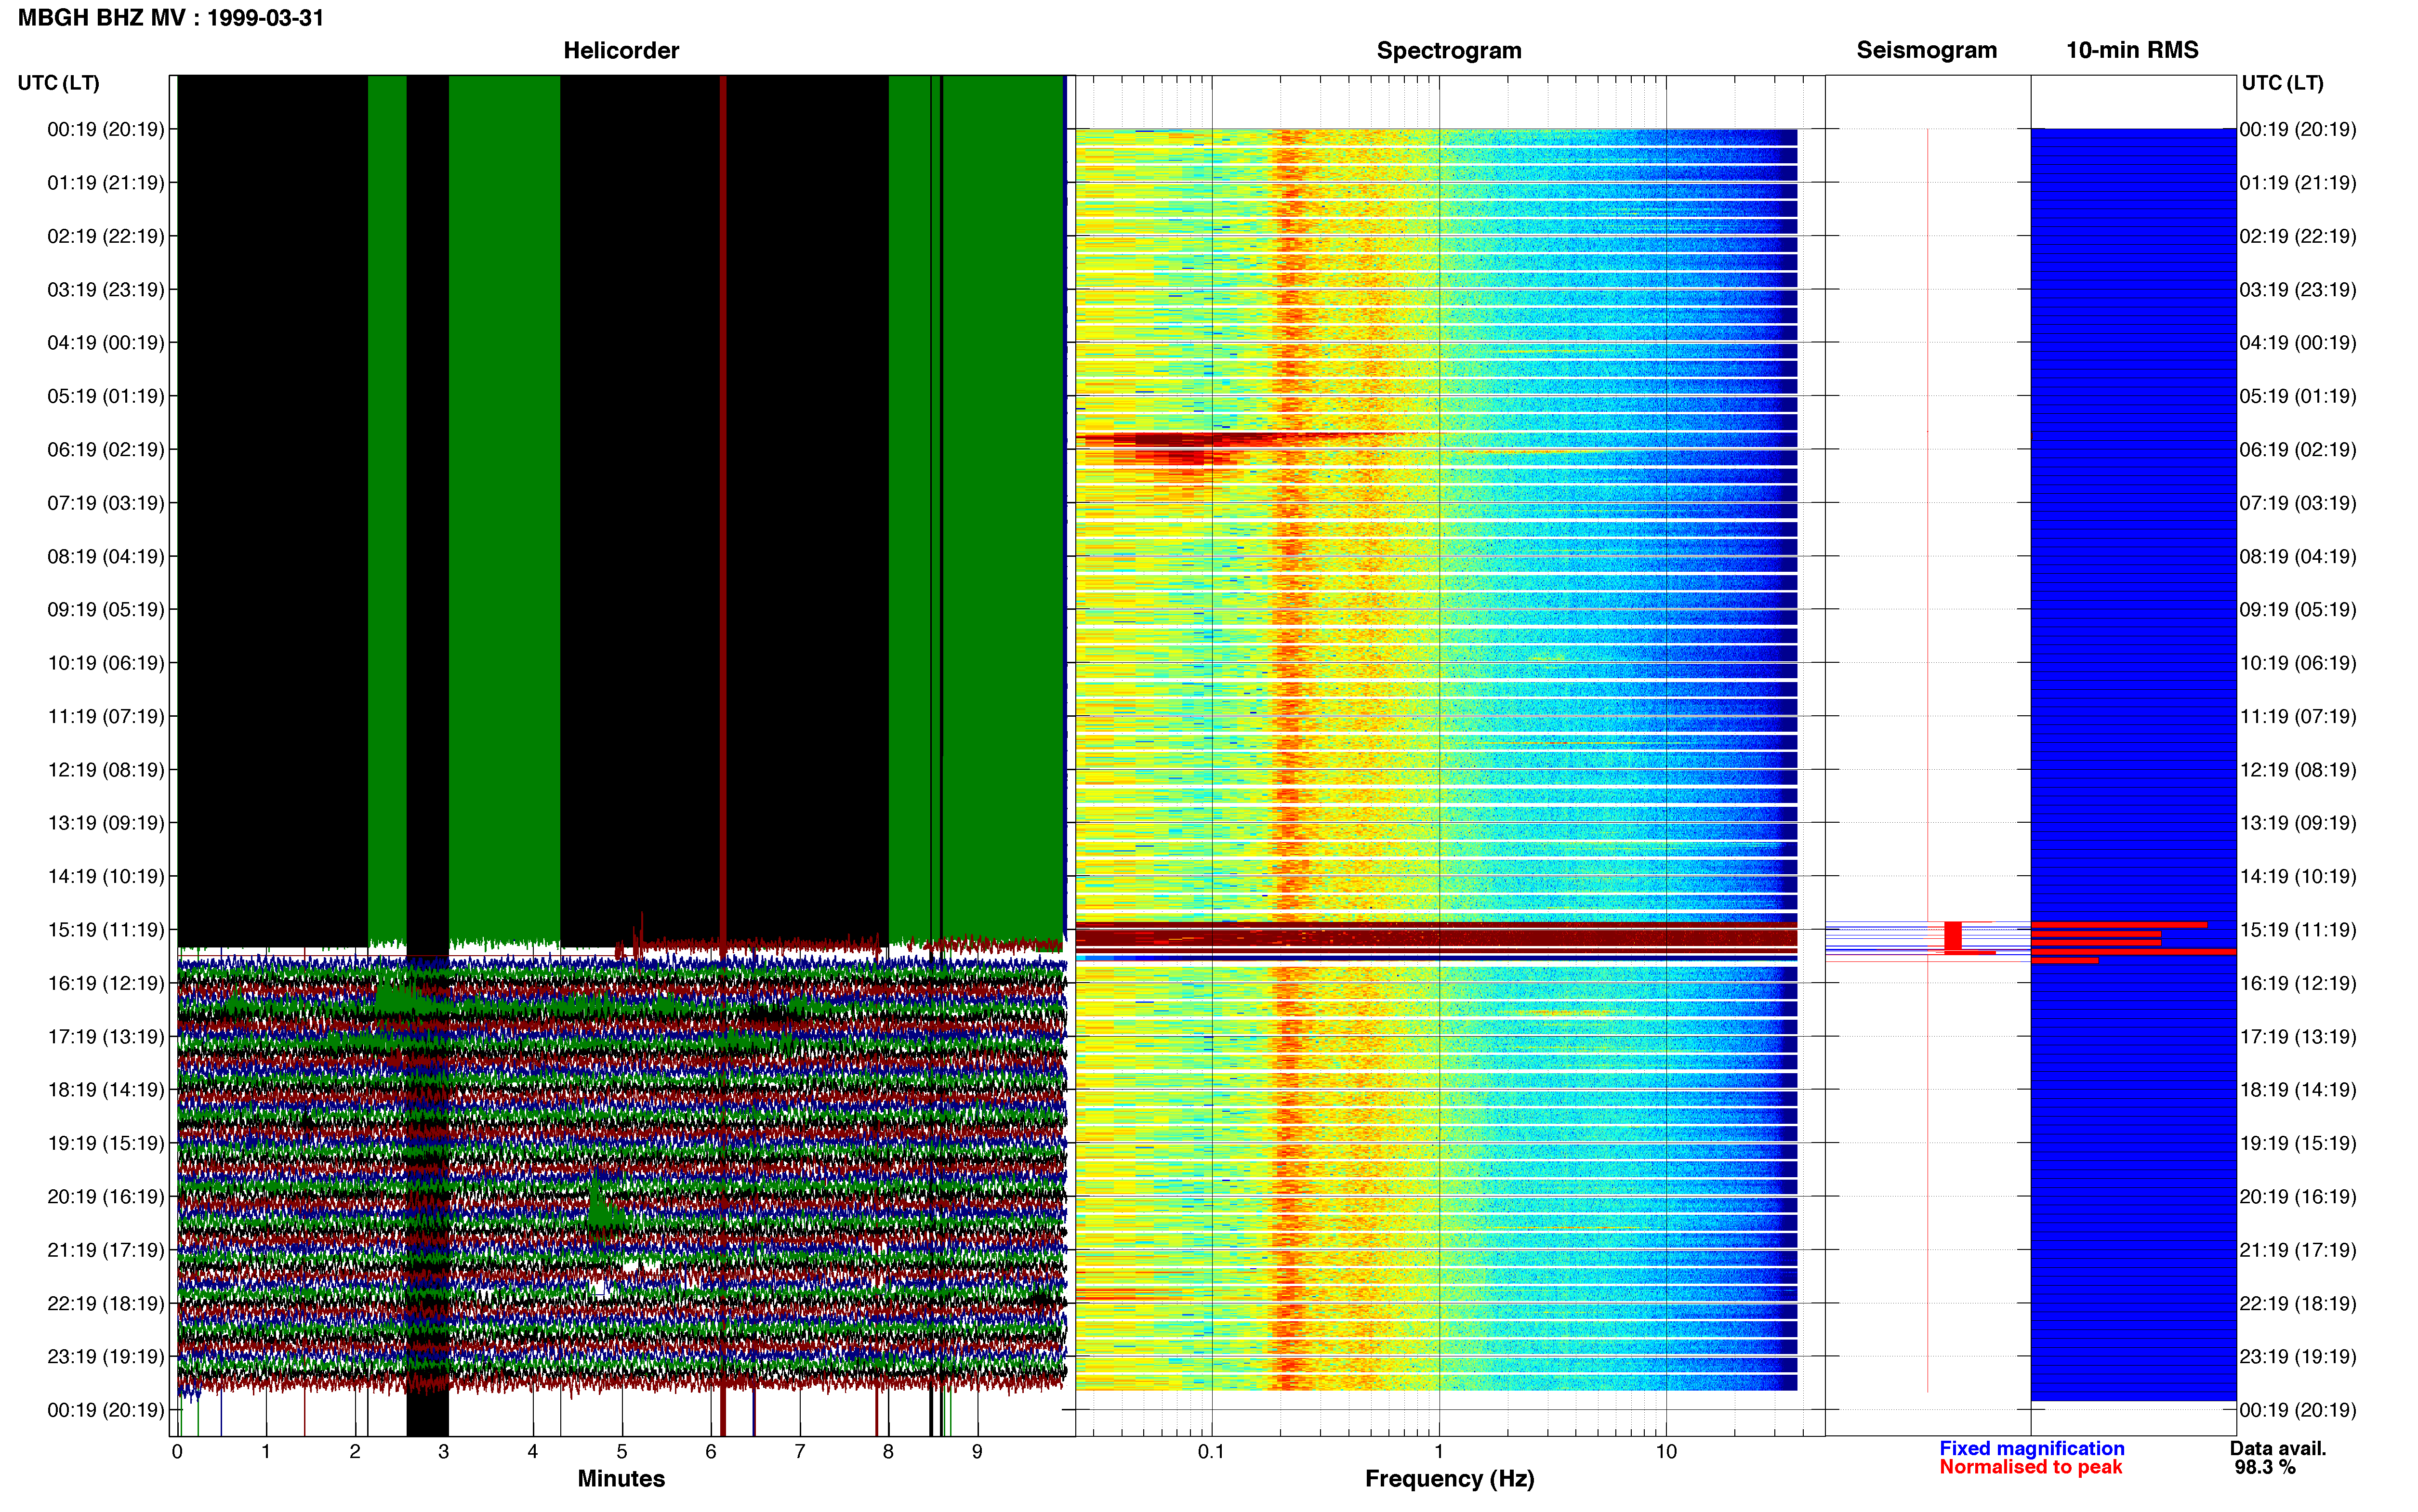Click the '5' minutes tick label
The height and width of the screenshot is (1512, 2418).
pyautogui.click(x=622, y=1451)
